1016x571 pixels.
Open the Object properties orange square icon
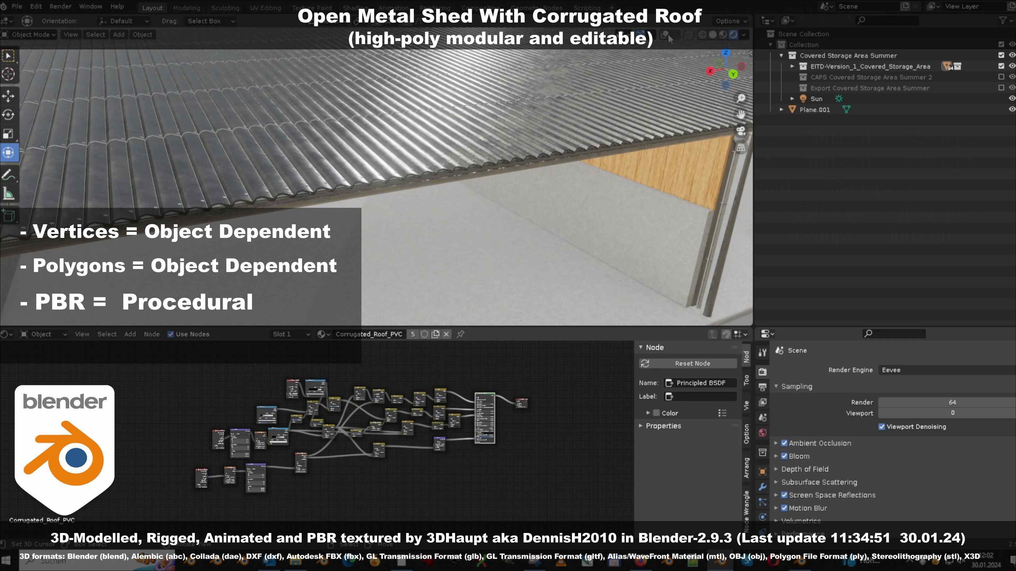(x=762, y=471)
